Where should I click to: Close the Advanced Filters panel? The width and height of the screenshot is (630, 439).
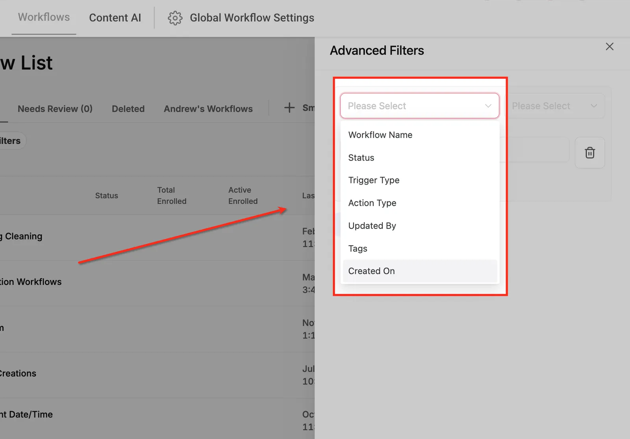pyautogui.click(x=610, y=46)
